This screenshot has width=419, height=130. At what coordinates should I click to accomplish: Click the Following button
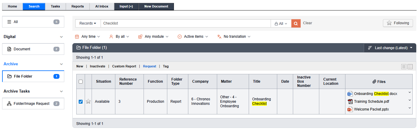(398, 23)
